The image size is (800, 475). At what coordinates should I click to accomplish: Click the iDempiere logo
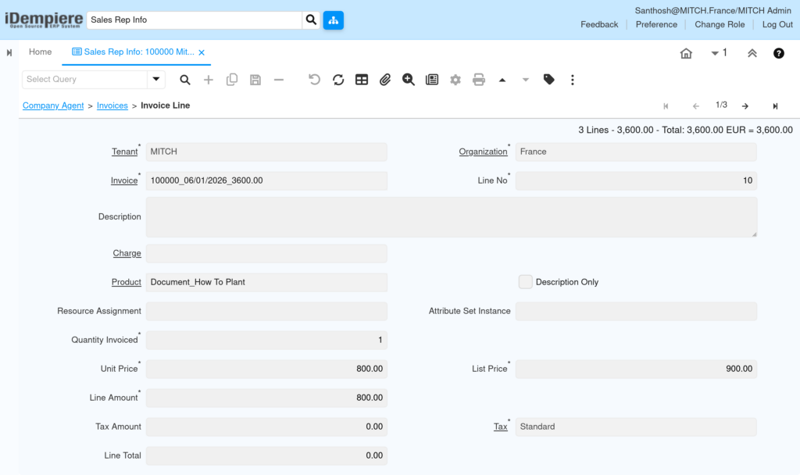tap(44, 20)
